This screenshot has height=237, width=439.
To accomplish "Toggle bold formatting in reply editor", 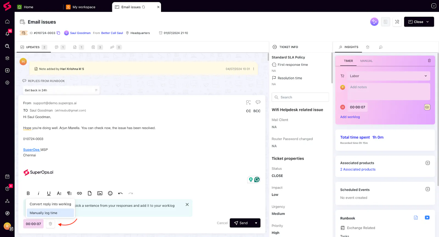I will (x=28, y=193).
